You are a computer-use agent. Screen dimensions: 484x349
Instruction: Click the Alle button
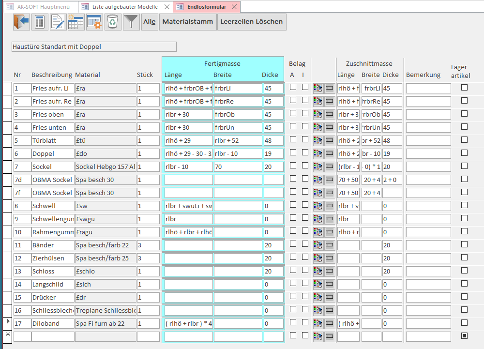point(150,22)
